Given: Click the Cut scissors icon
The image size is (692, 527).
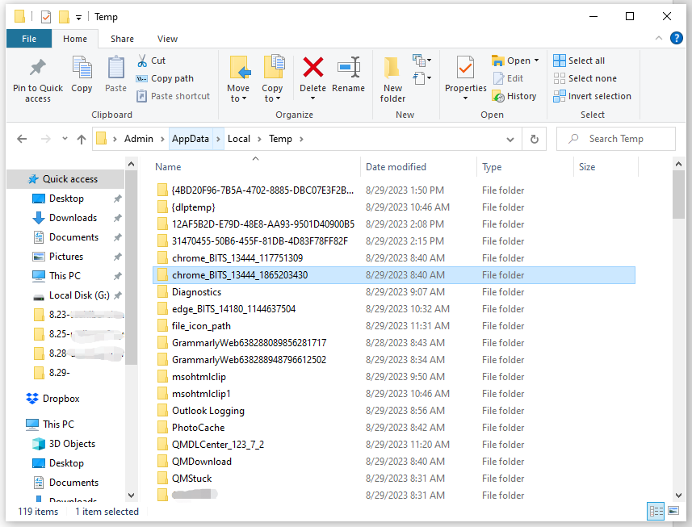Looking at the screenshot, I should (142, 61).
